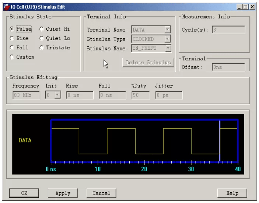Cancel the stimulus edit dialog

pyautogui.click(x=101, y=193)
